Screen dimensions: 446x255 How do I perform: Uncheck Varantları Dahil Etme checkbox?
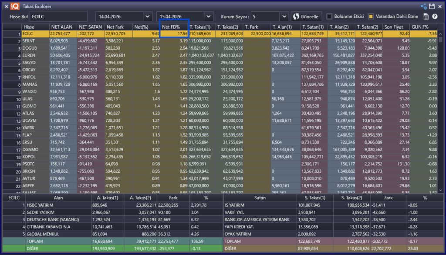371,17
